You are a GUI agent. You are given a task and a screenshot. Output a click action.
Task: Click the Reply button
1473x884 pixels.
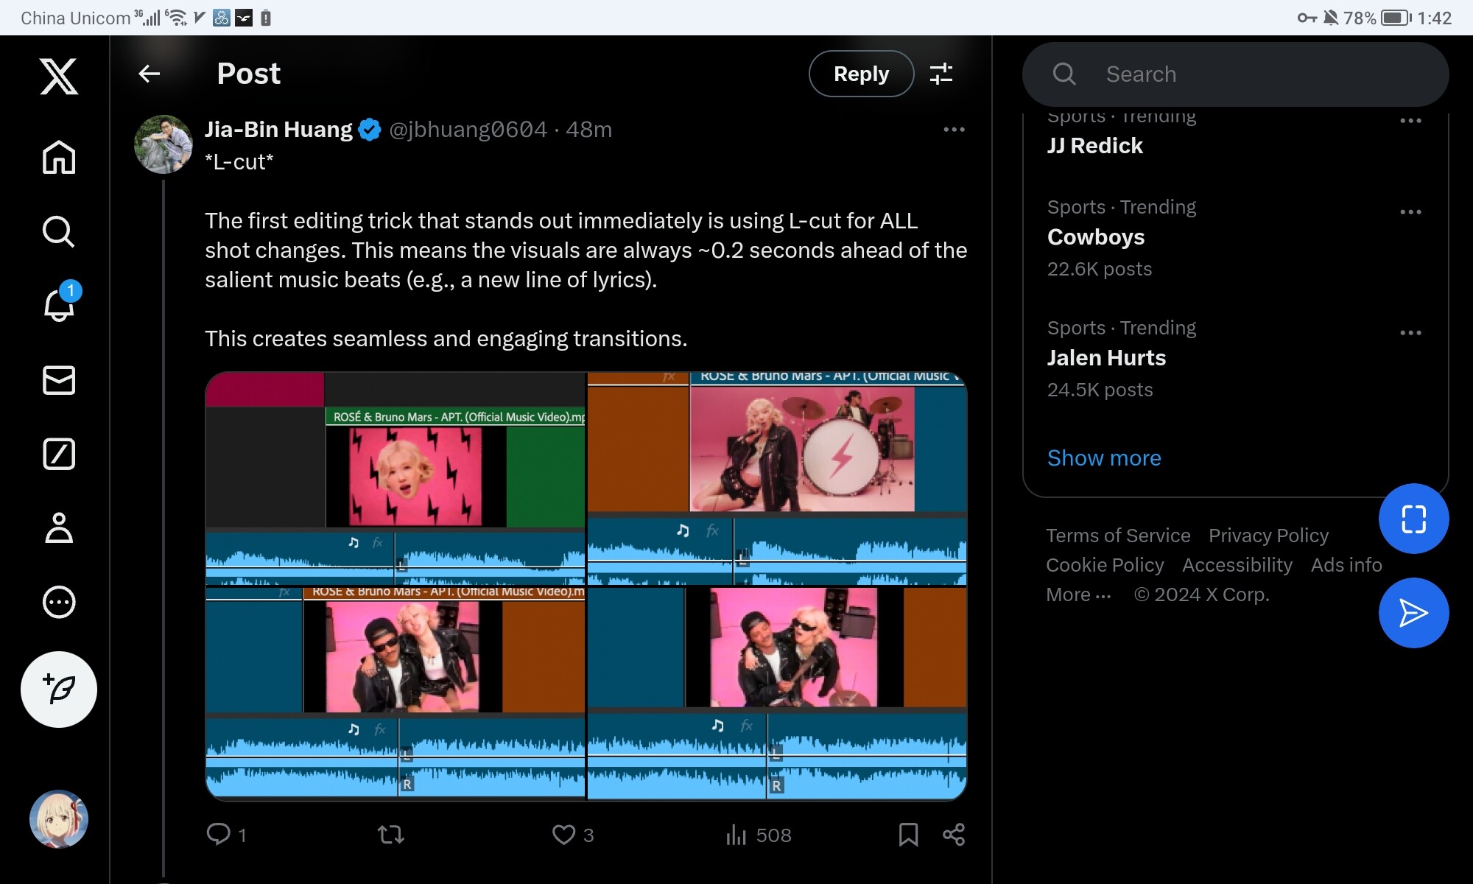(861, 74)
